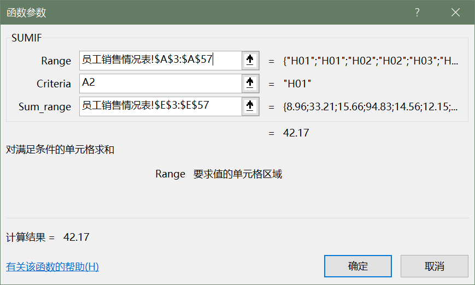Screen dimensions: 475x285
Task: Click the Criteria argument label
Action: click(x=54, y=84)
